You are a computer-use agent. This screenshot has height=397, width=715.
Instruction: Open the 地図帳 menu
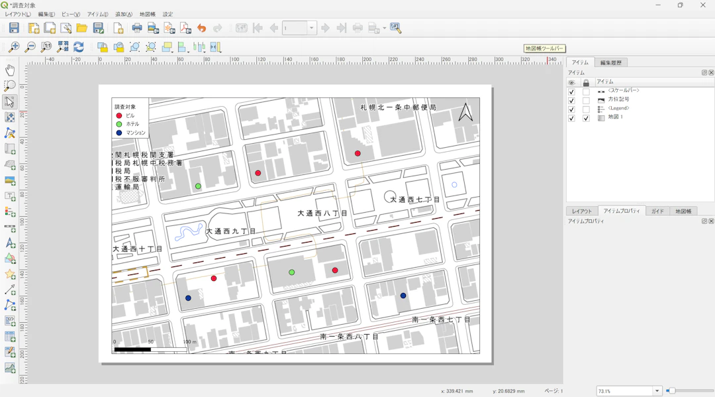(147, 14)
